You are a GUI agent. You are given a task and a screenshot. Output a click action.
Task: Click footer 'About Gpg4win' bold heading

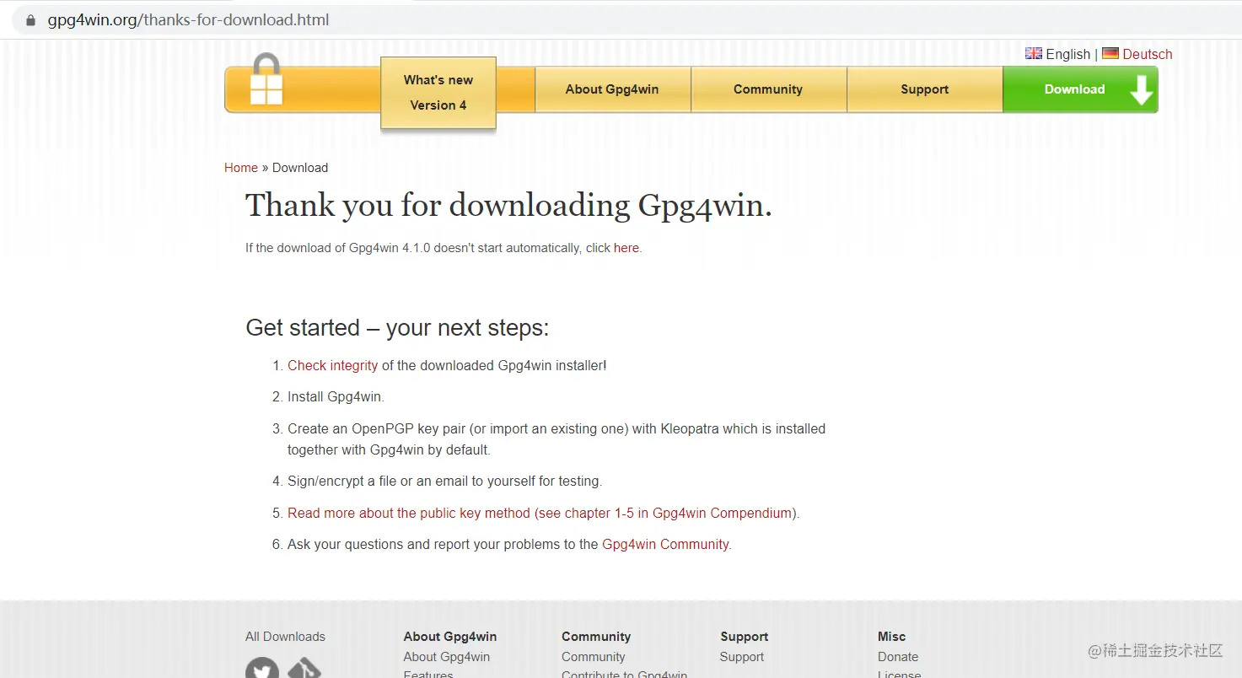click(x=449, y=637)
